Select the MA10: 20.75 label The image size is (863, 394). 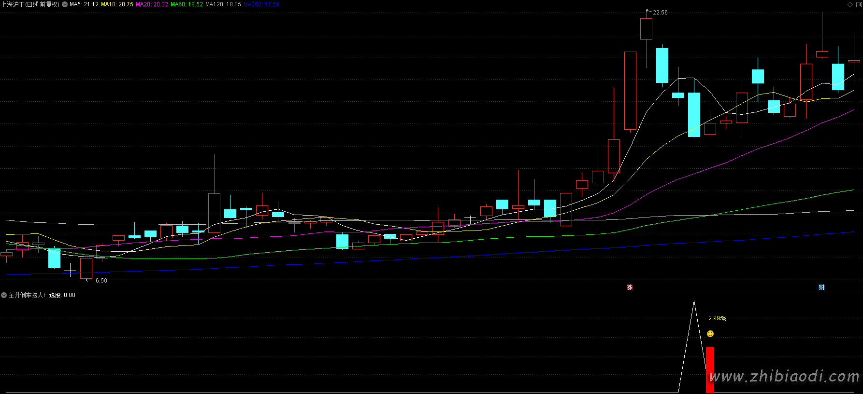click(x=117, y=4)
